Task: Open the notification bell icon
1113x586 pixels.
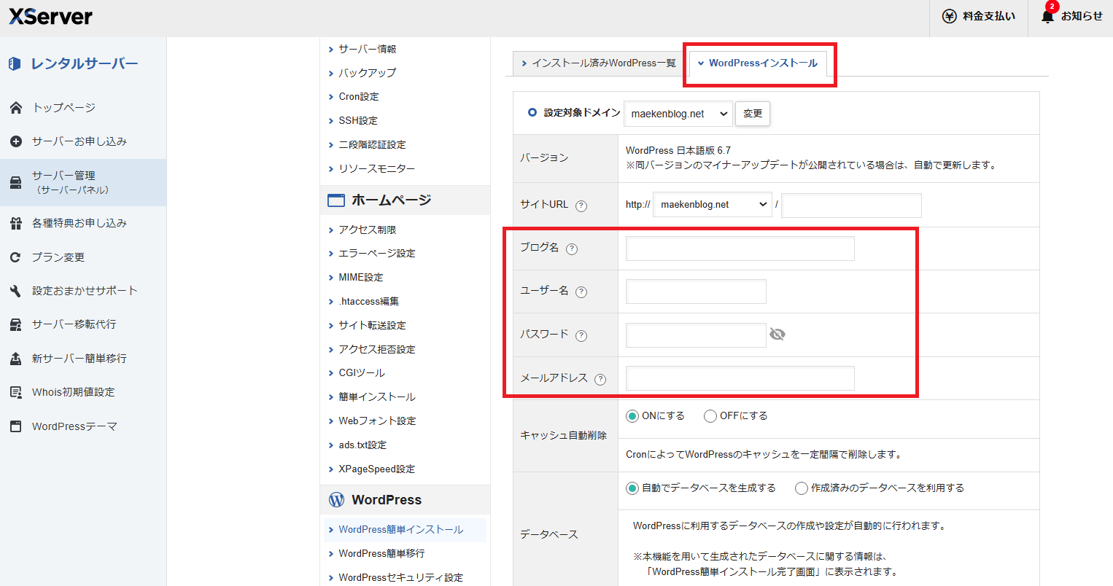Action: pos(1047,16)
